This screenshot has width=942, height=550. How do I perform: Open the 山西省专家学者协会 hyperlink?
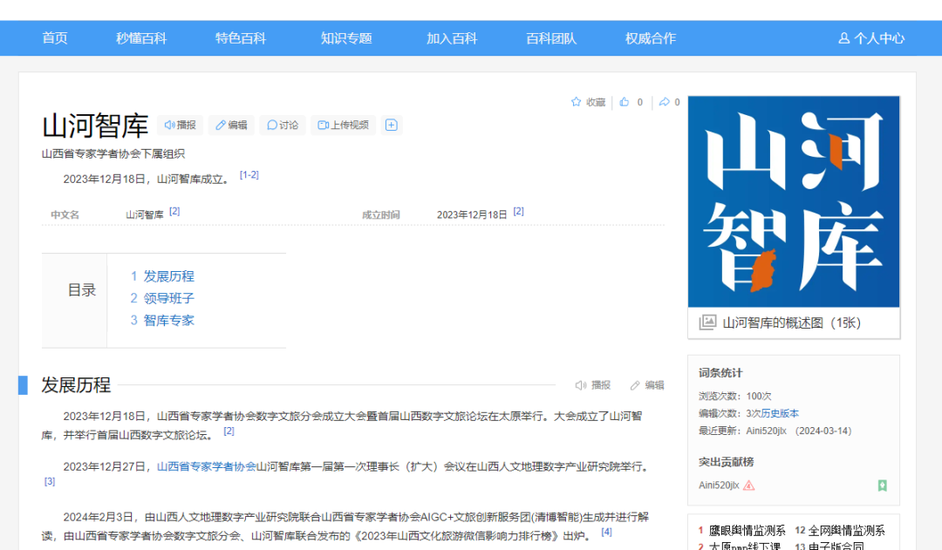tap(207, 466)
